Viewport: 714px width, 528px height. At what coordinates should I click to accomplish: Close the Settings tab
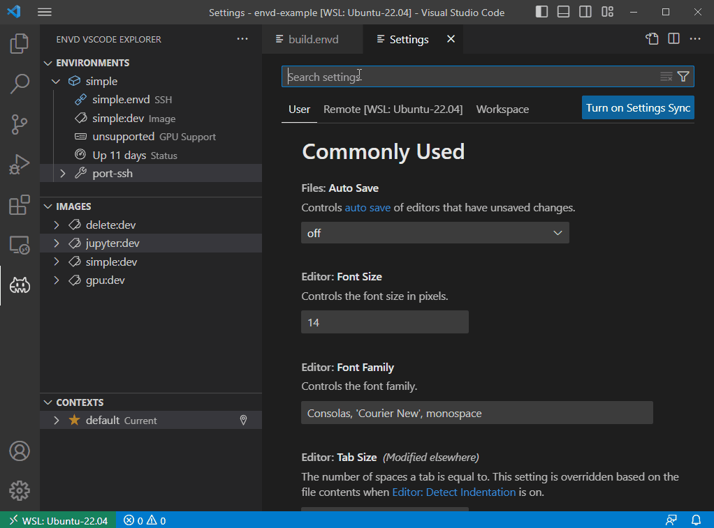click(x=451, y=38)
